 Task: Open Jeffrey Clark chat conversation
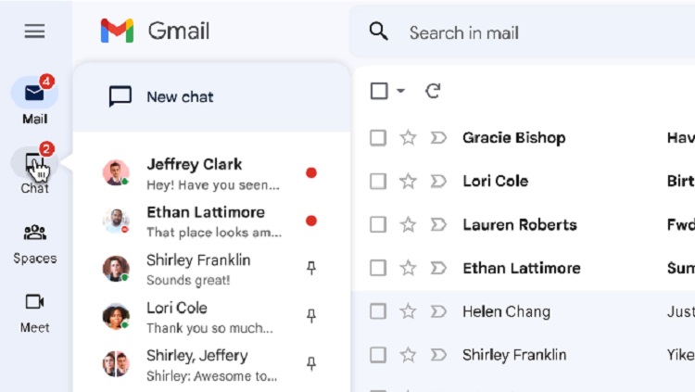pyautogui.click(x=209, y=173)
